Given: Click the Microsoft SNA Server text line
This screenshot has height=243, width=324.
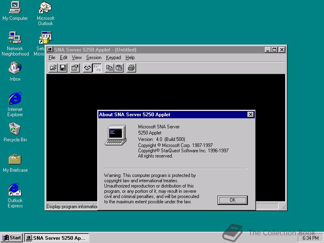Looking at the screenshot, I should point(159,127).
